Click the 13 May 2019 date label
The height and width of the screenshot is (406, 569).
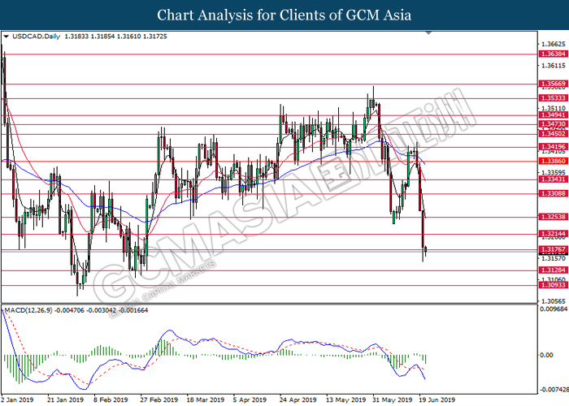point(345,400)
